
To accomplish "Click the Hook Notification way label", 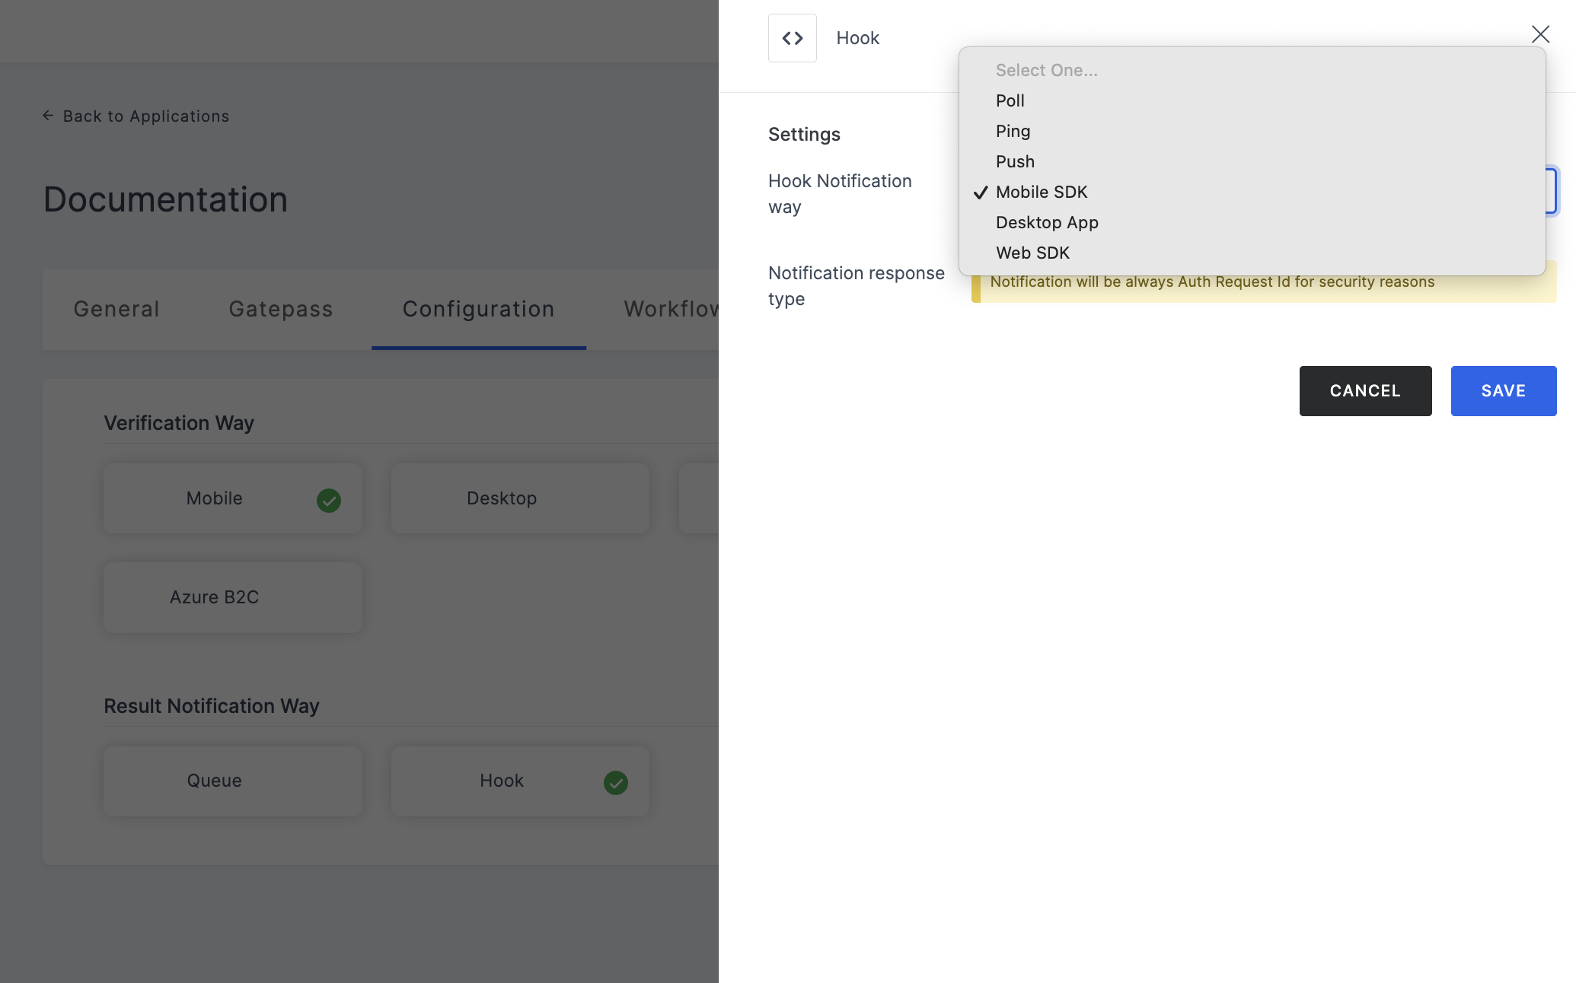I will tap(840, 194).
